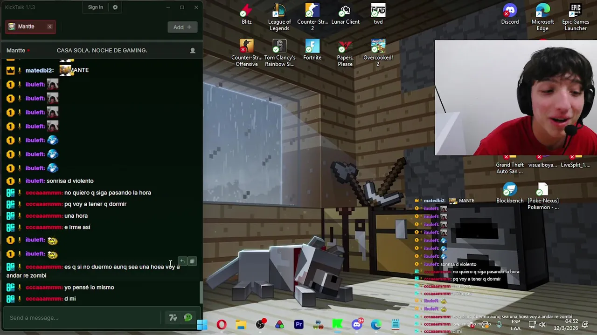This screenshot has height=335, width=597.
Task: Click message 'd mi'
Action: pyautogui.click(x=70, y=299)
